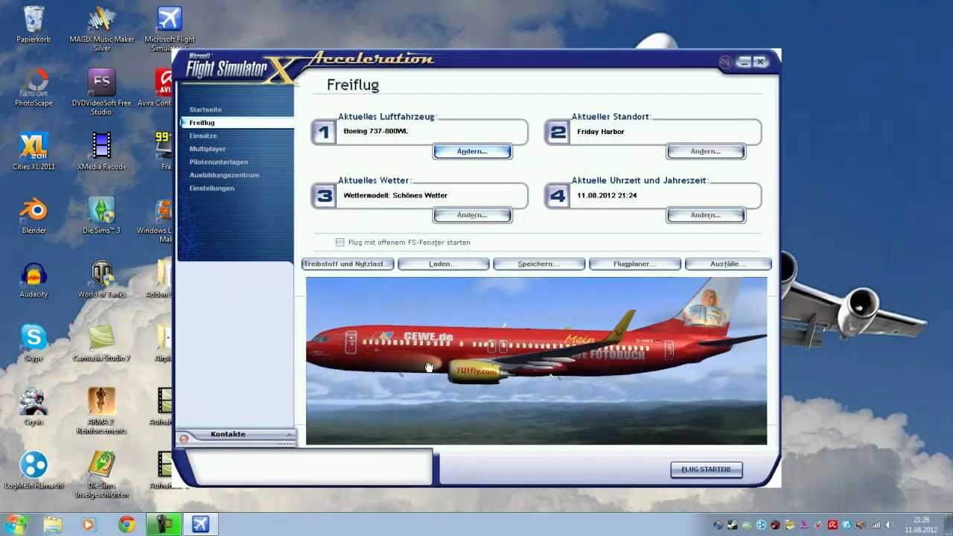Toggle the sound icon in FSX title bar
The image size is (953, 536).
(725, 63)
